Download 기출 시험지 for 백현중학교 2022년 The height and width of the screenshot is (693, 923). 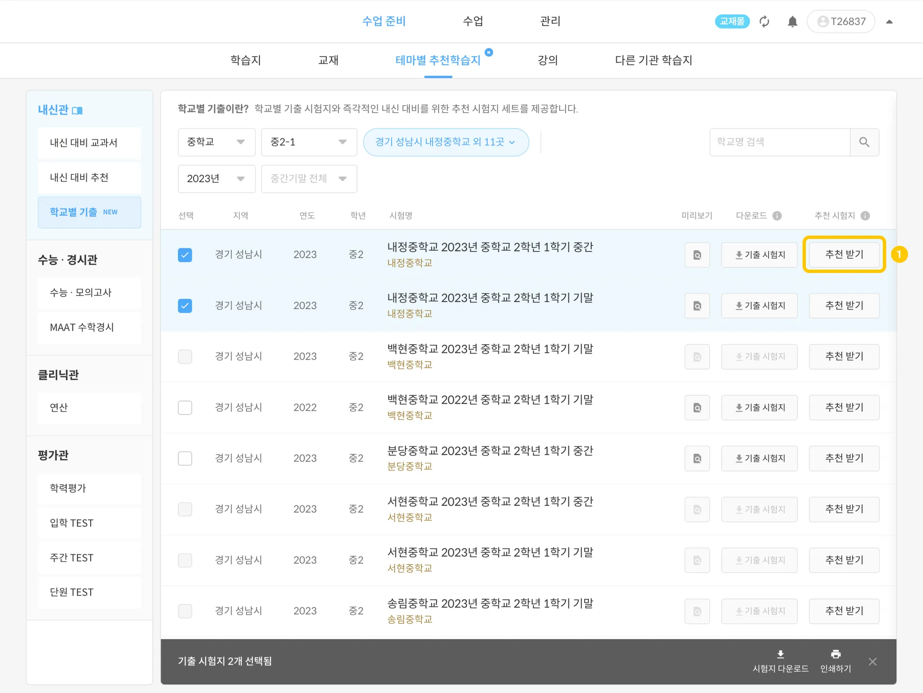[759, 408]
